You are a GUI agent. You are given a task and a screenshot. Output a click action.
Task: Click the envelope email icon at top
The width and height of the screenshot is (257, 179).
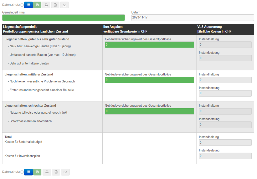tap(65, 5)
